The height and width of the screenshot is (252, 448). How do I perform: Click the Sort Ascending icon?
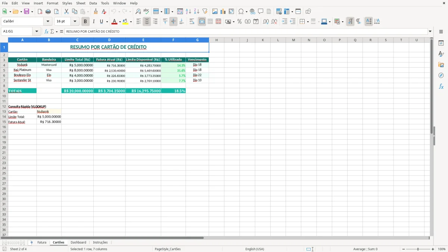(x=189, y=12)
